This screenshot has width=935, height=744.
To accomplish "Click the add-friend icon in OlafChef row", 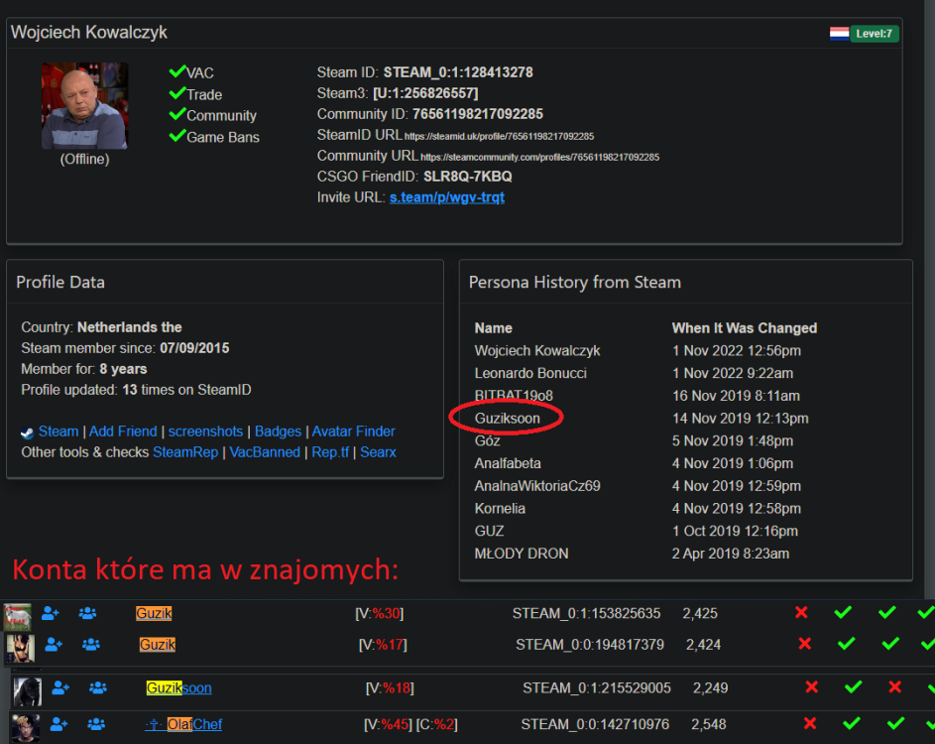I will click(58, 724).
